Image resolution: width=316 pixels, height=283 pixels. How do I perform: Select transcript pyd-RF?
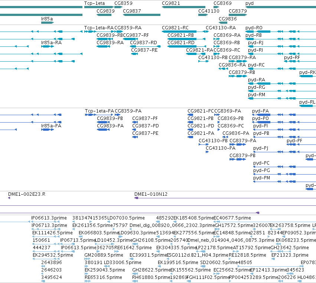point(292,58)
